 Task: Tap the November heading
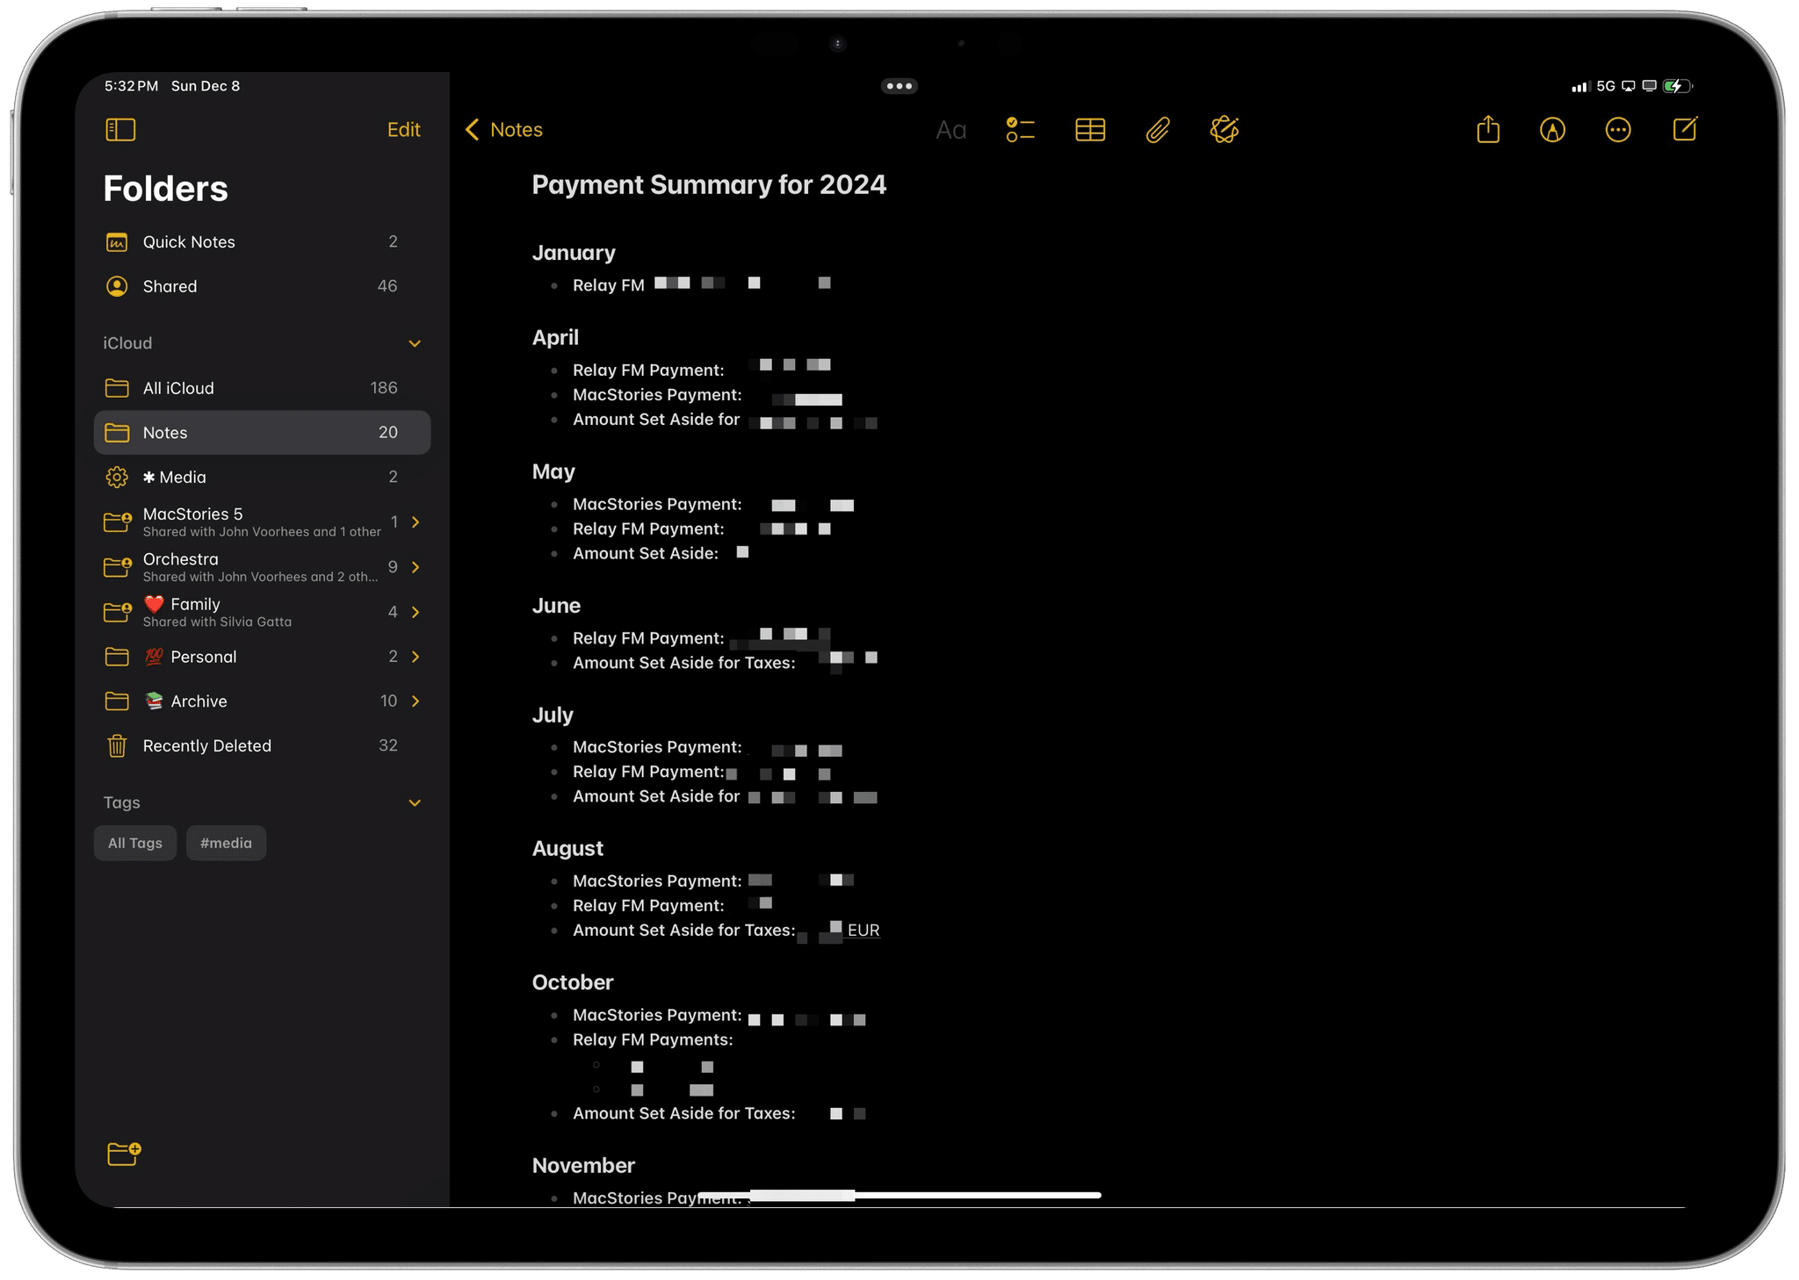point(583,1165)
